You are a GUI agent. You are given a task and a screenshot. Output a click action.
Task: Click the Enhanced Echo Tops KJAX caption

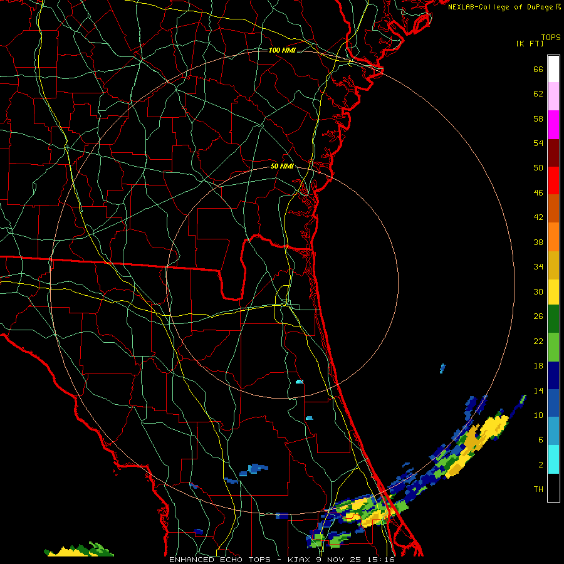coord(282,560)
